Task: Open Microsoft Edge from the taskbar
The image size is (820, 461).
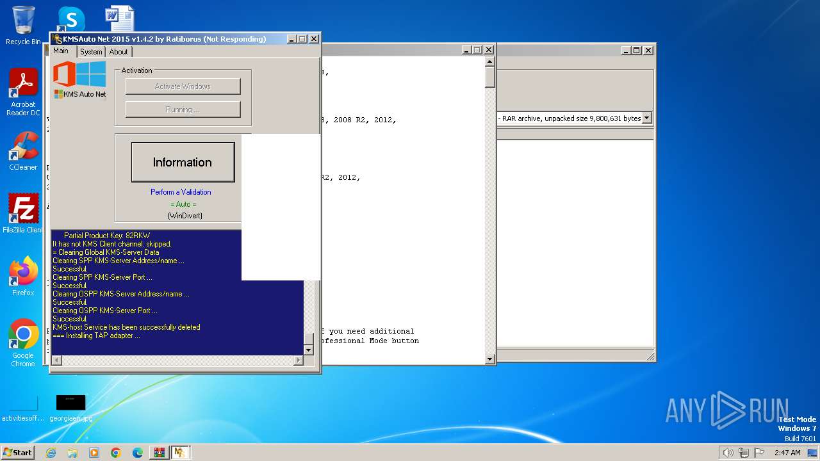Action: tap(138, 453)
